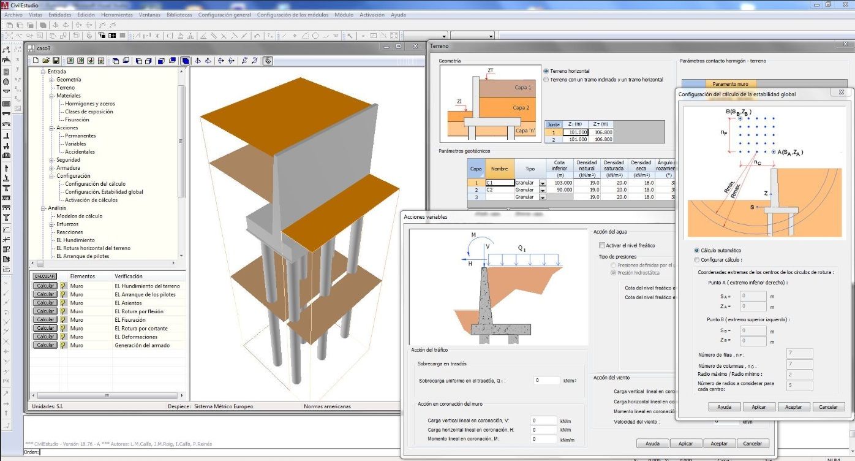Image resolution: width=855 pixels, height=461 pixels.
Task: Click the orange Paramento muro header cell
Action: (x=730, y=84)
